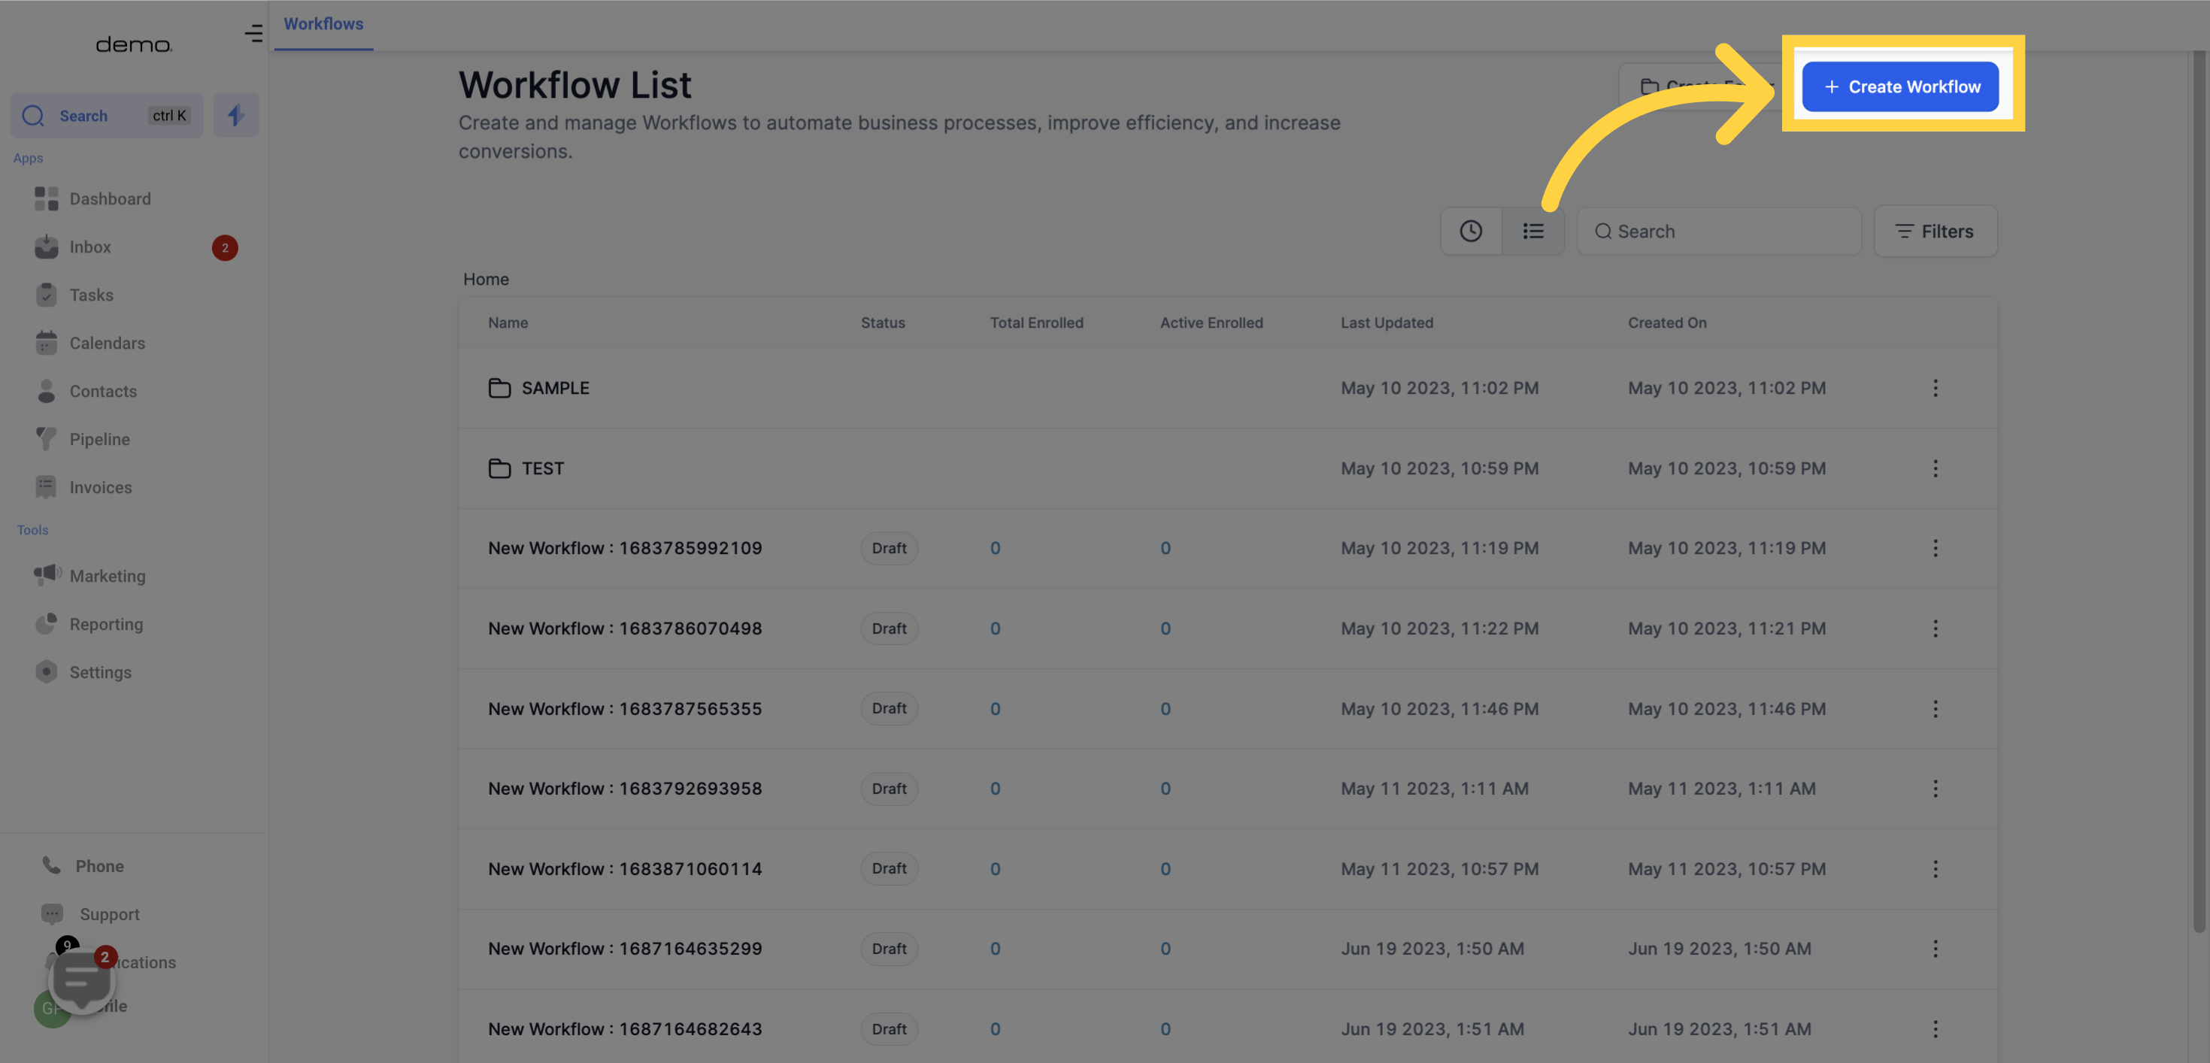Screen dimensions: 2210x1063
Task: Open the SAMPLE folder
Action: (x=555, y=388)
